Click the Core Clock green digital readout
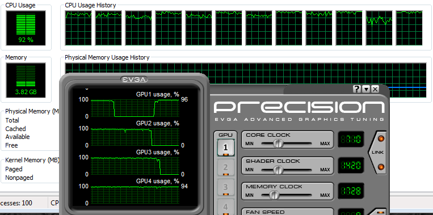The height and width of the screenshot is (215, 433). [351, 140]
